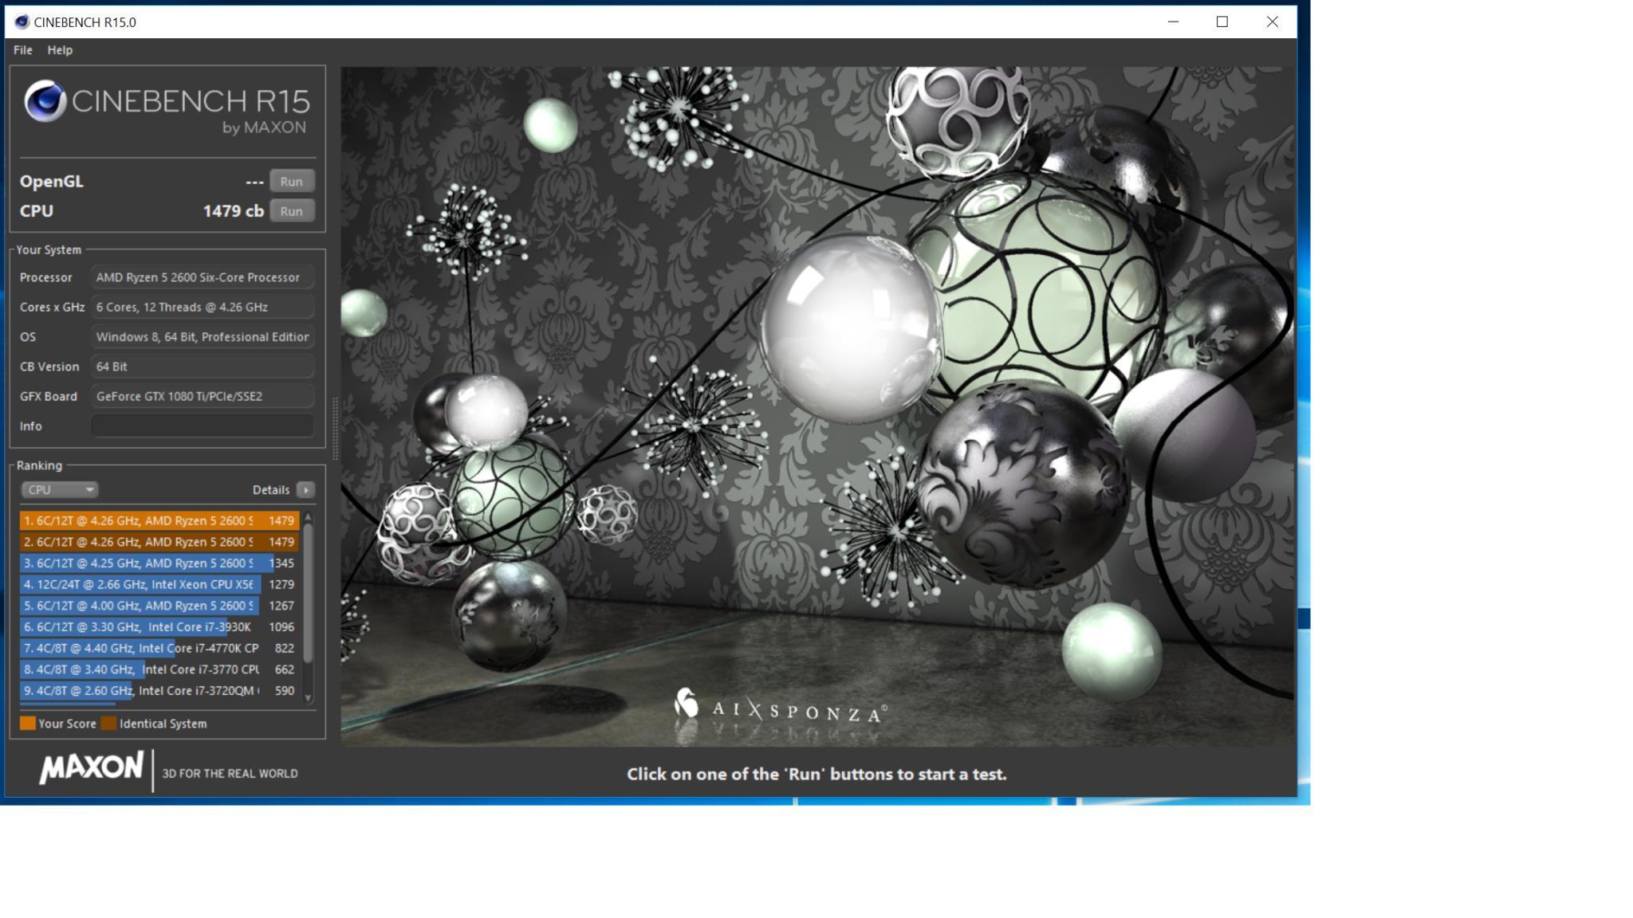Open the File menu
The width and height of the screenshot is (1633, 918).
pos(22,49)
